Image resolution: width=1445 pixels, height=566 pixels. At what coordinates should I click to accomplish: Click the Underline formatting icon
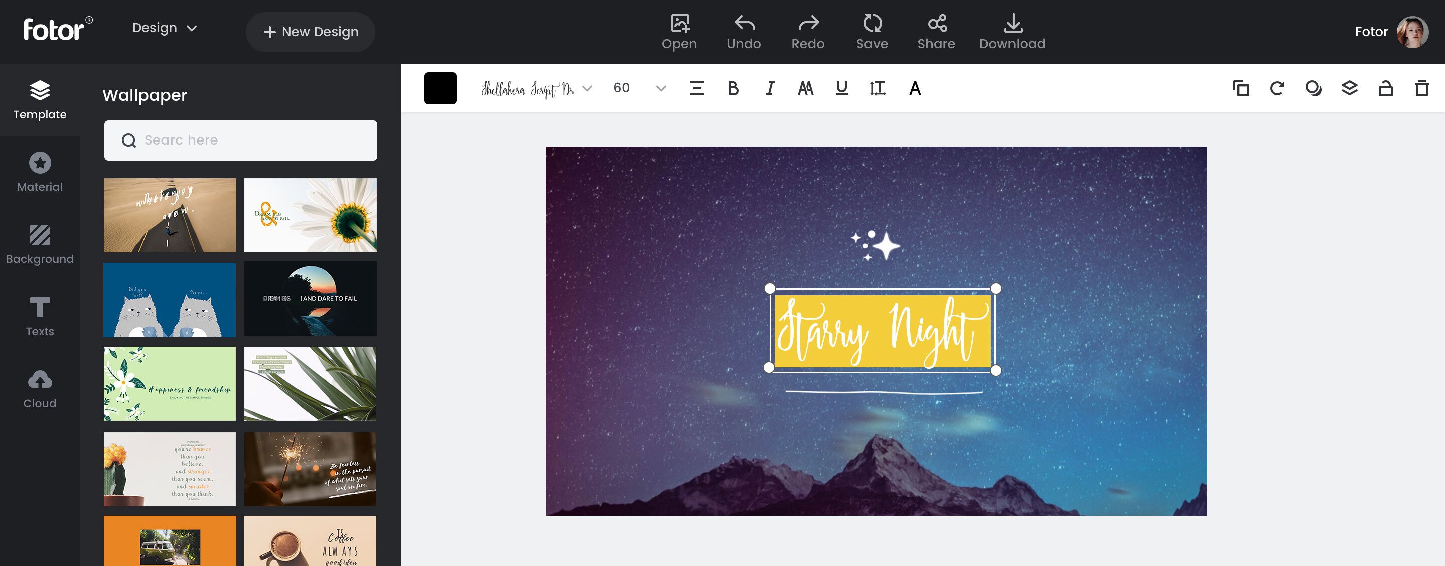(x=840, y=88)
